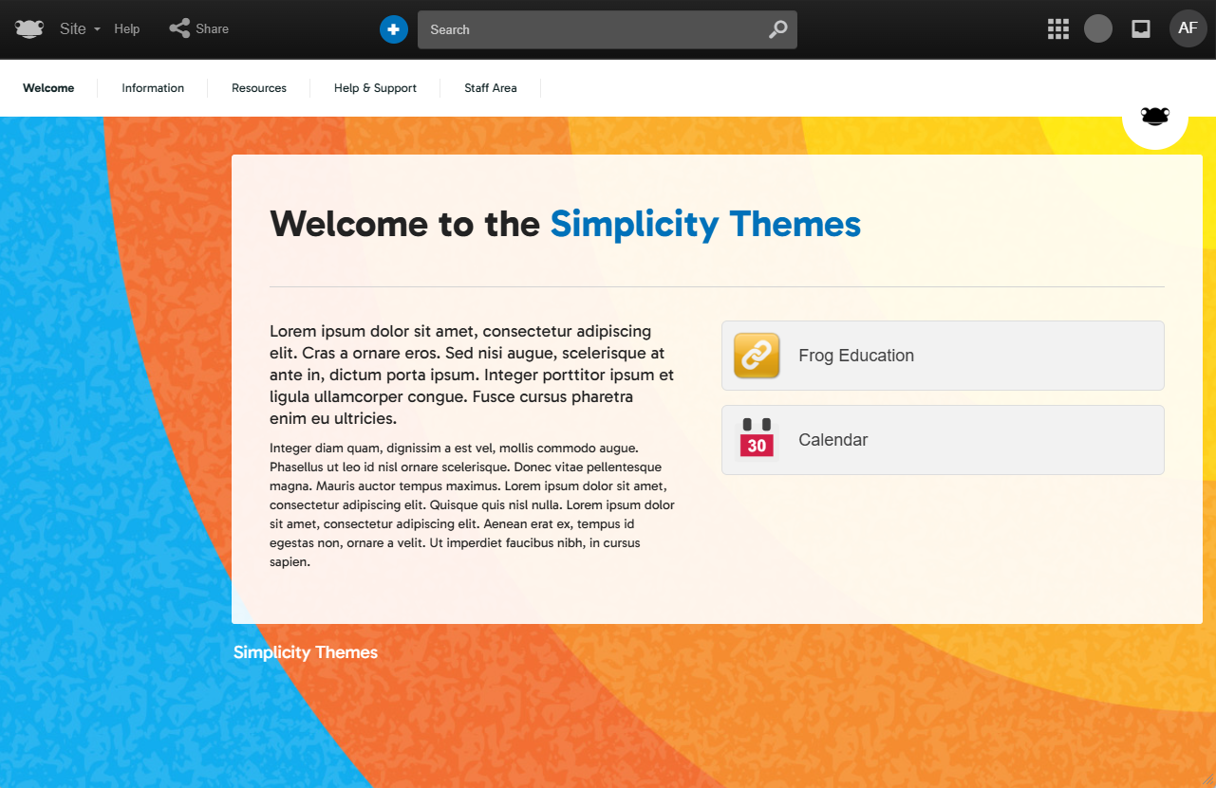1216x788 pixels.
Task: Open the Site dropdown menu
Action: 80,29
